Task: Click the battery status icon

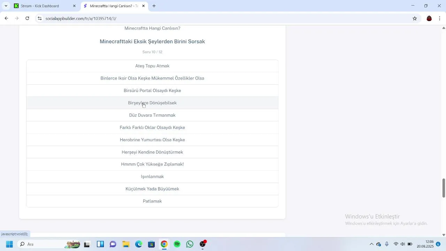Action: point(410,244)
